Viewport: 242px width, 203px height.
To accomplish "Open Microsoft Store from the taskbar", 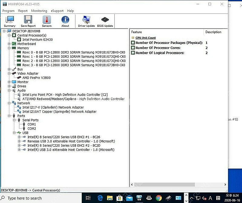I will [119, 198].
